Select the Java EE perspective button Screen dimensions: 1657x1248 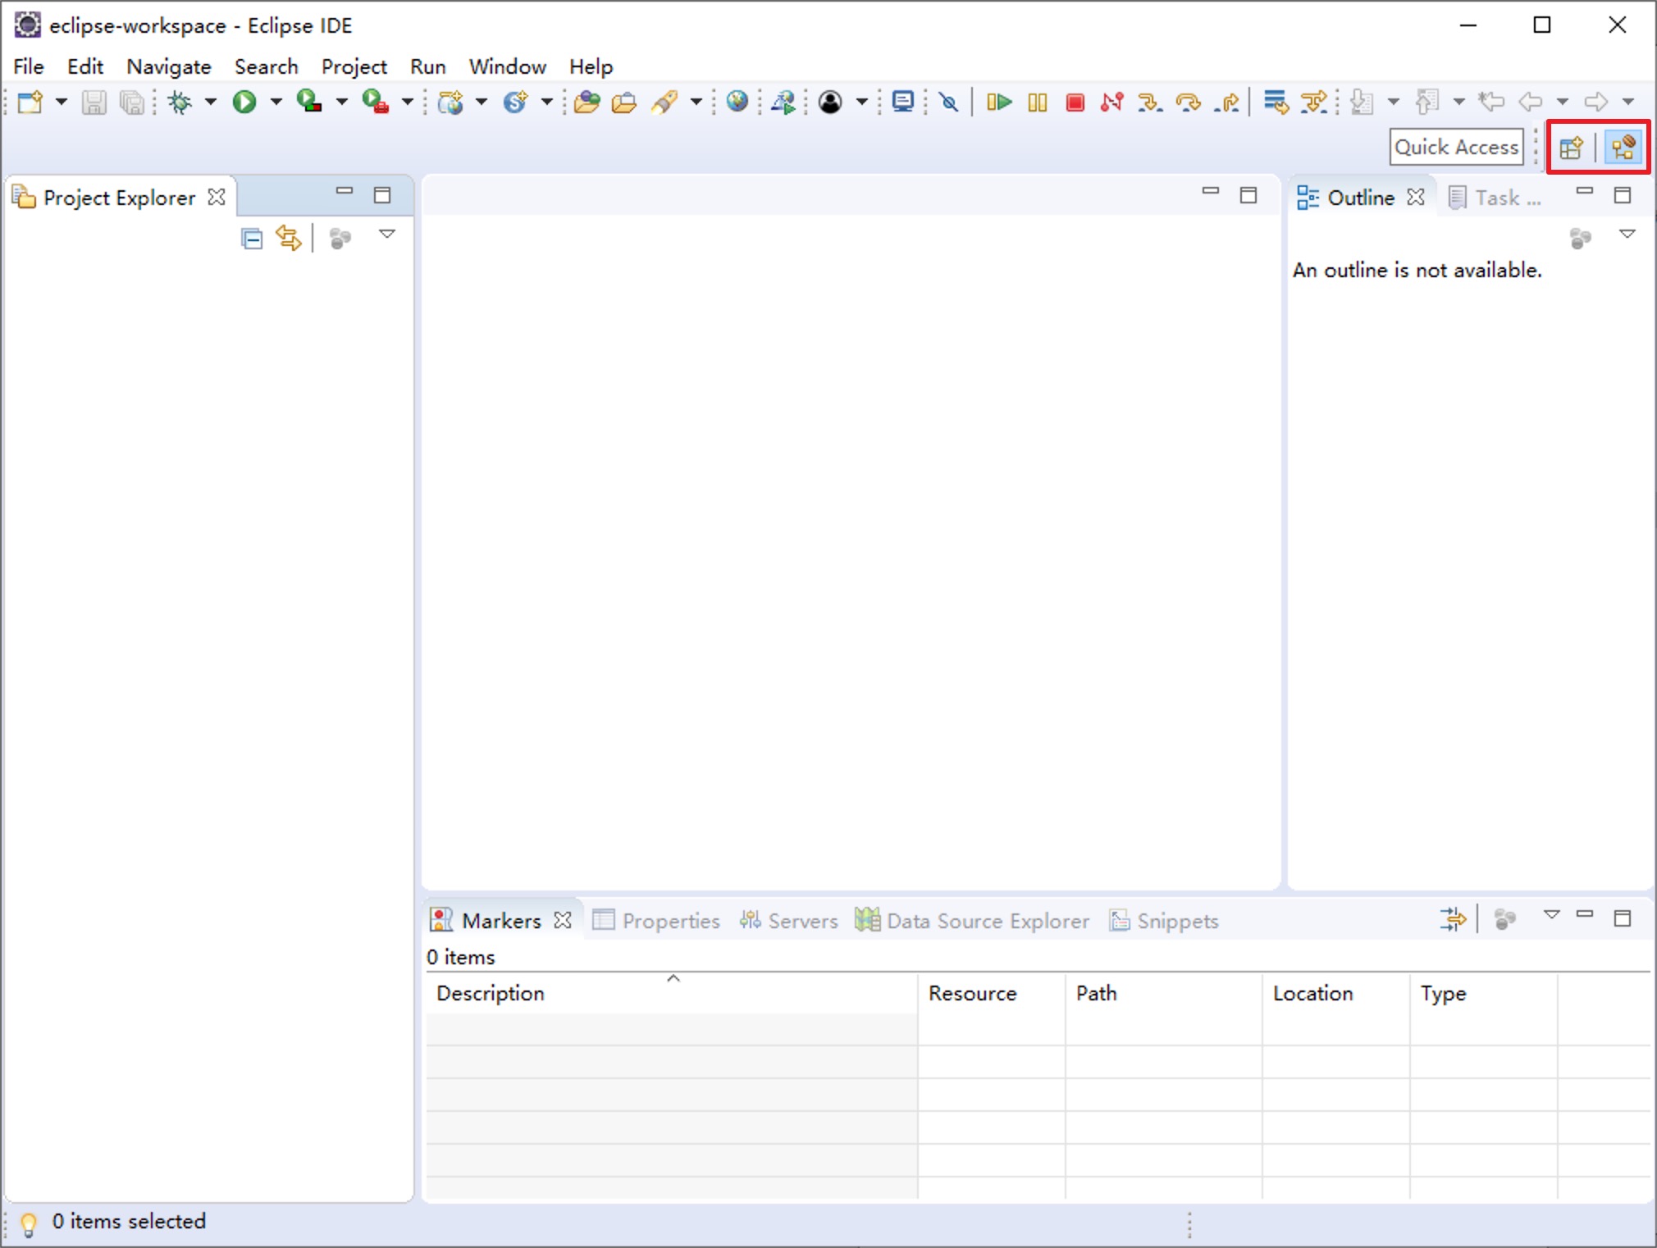[x=1623, y=148]
